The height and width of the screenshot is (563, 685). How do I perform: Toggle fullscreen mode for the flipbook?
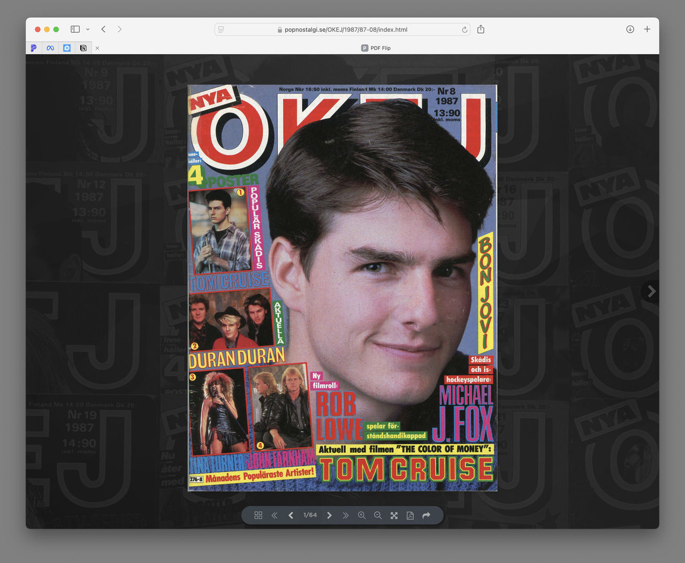394,515
